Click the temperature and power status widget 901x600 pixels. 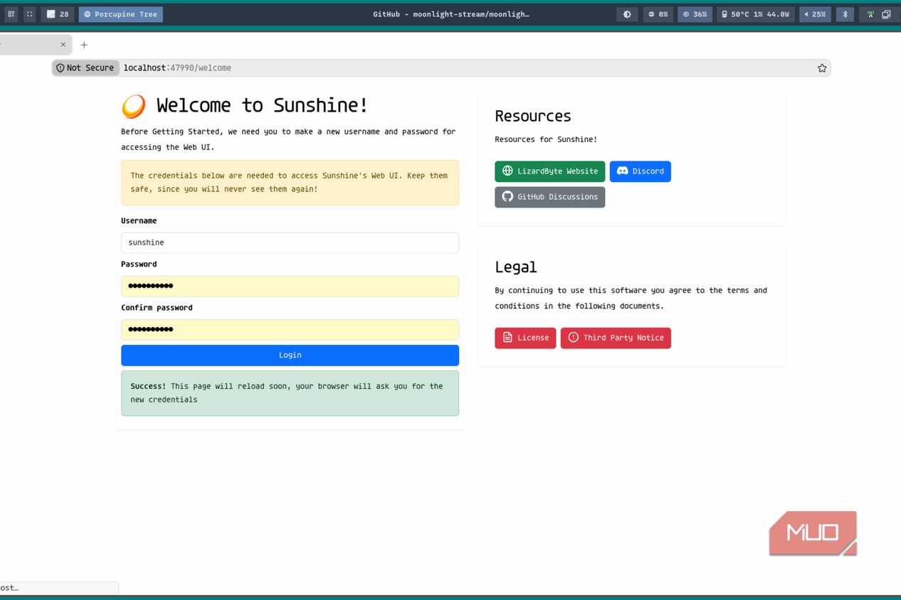[x=755, y=14]
